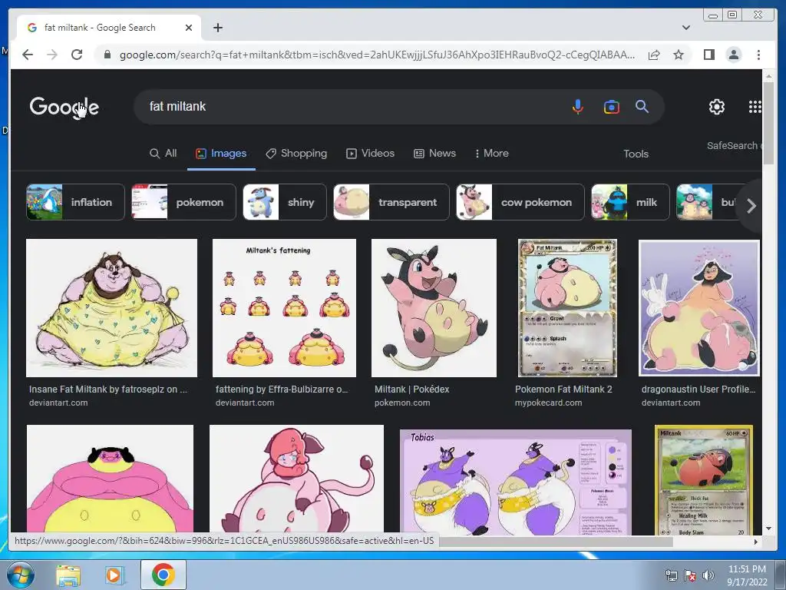Viewport: 786px width, 590px height.
Task: Switch to Videos tab
Action: click(371, 154)
